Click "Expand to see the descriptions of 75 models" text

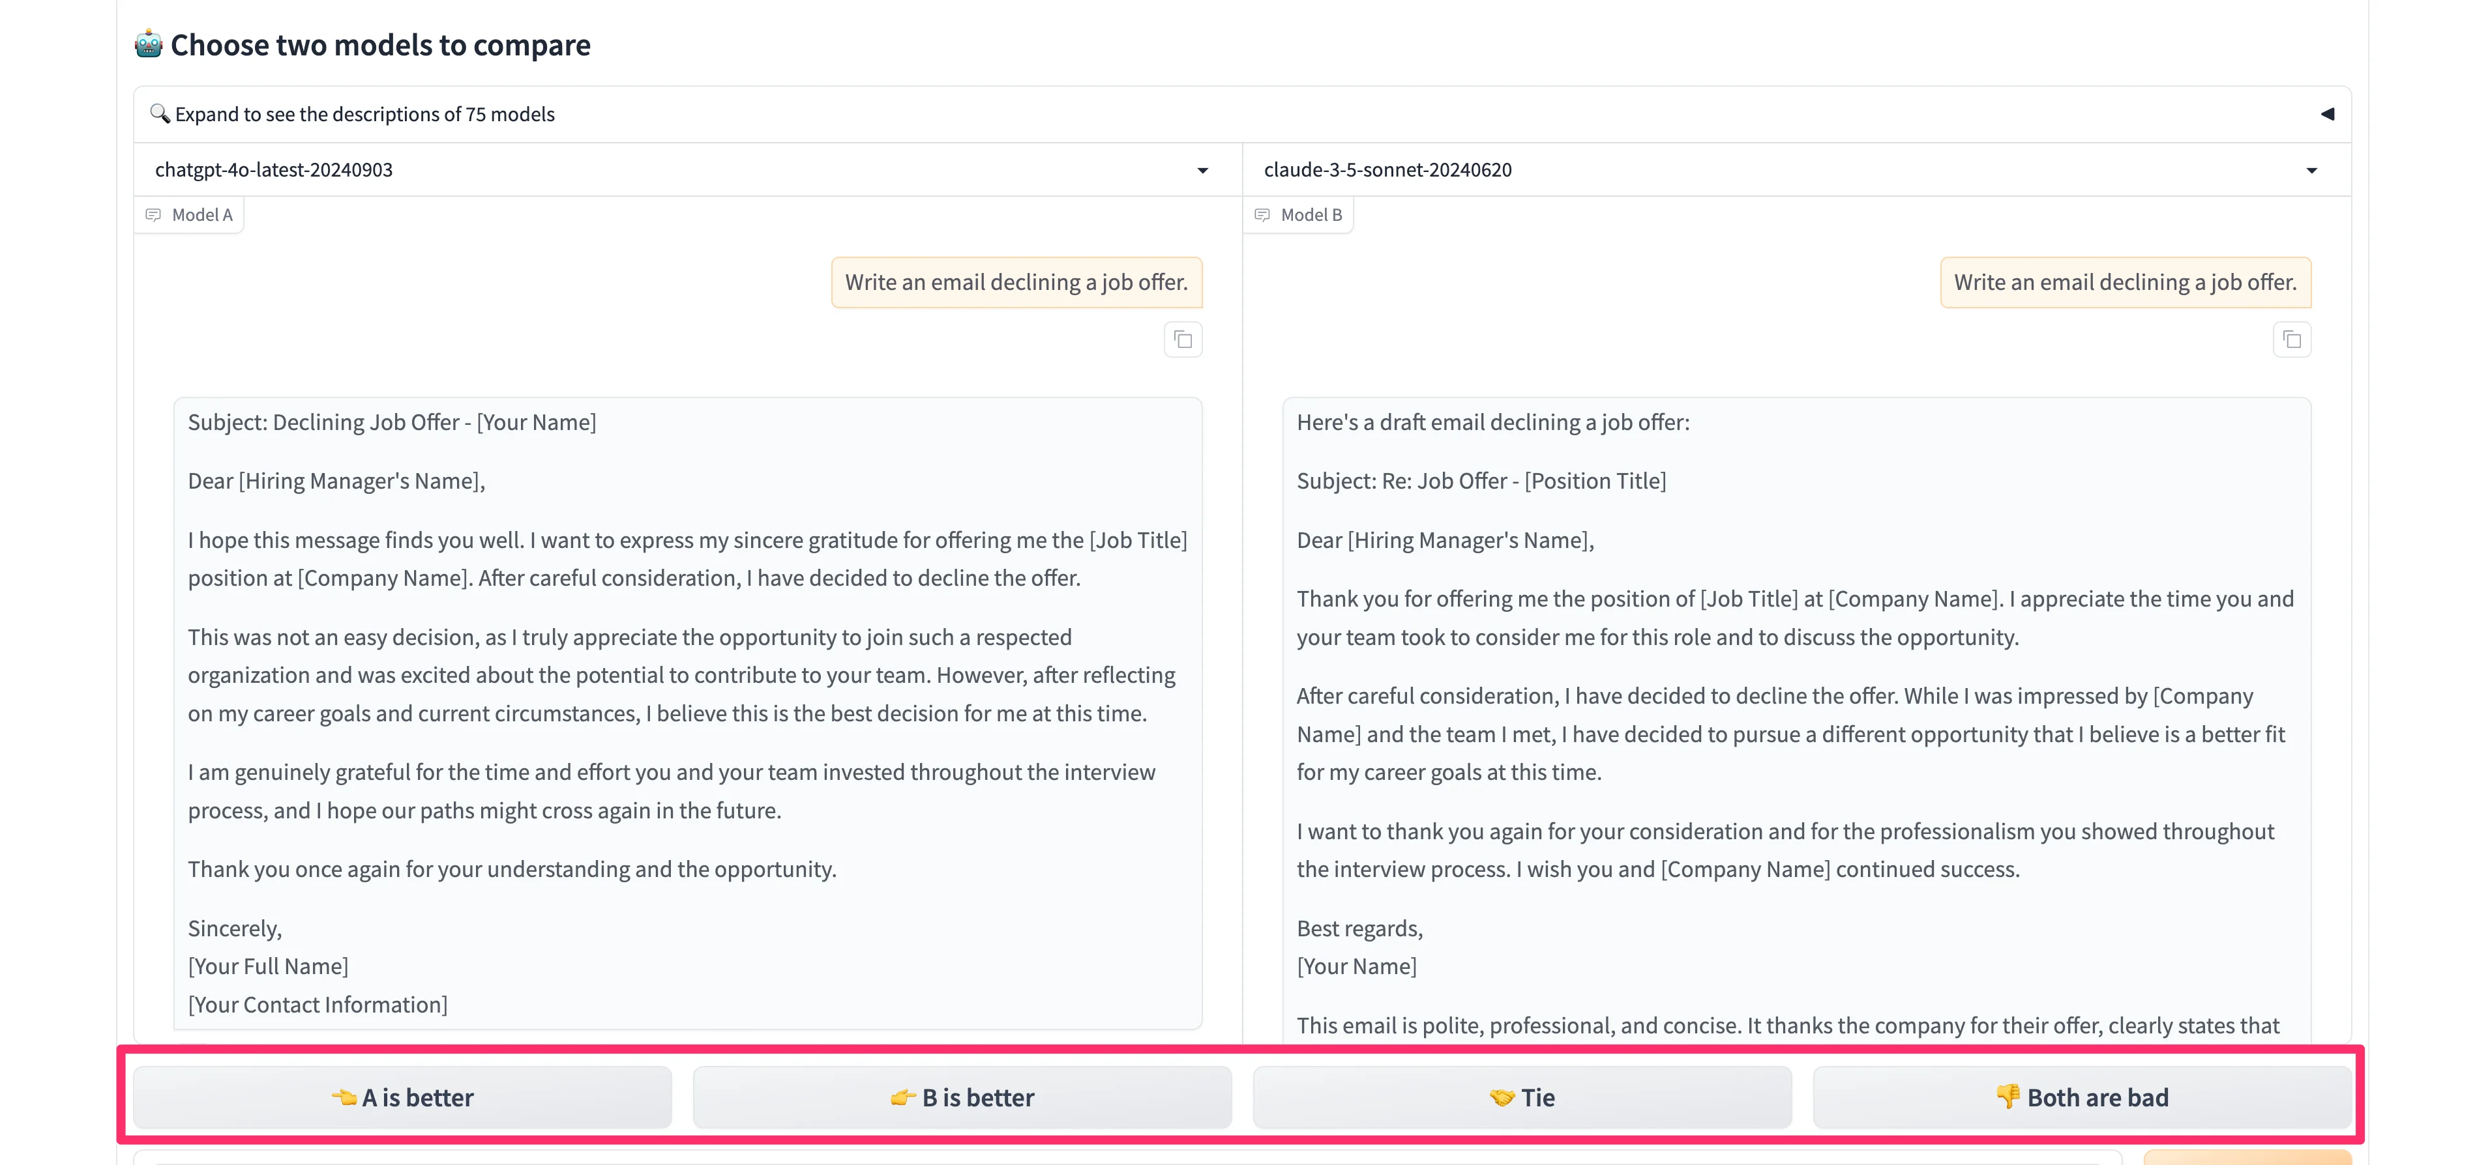(x=365, y=114)
